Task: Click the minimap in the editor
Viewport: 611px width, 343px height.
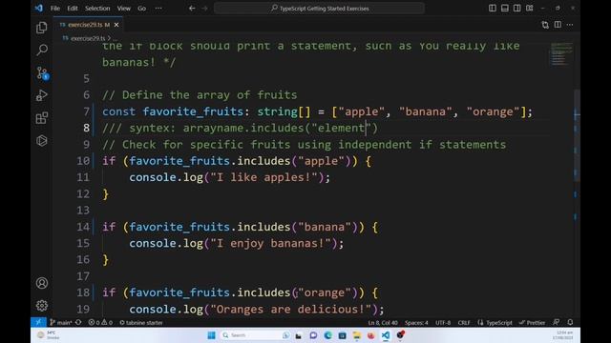Action: click(x=560, y=54)
